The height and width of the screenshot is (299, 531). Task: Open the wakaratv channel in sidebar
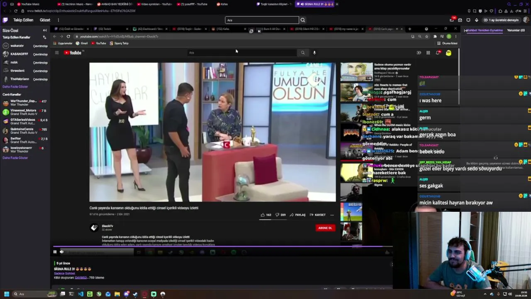25,46
